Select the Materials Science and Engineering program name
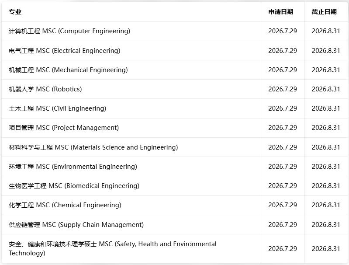This screenshot has height=265, width=349. [93, 147]
